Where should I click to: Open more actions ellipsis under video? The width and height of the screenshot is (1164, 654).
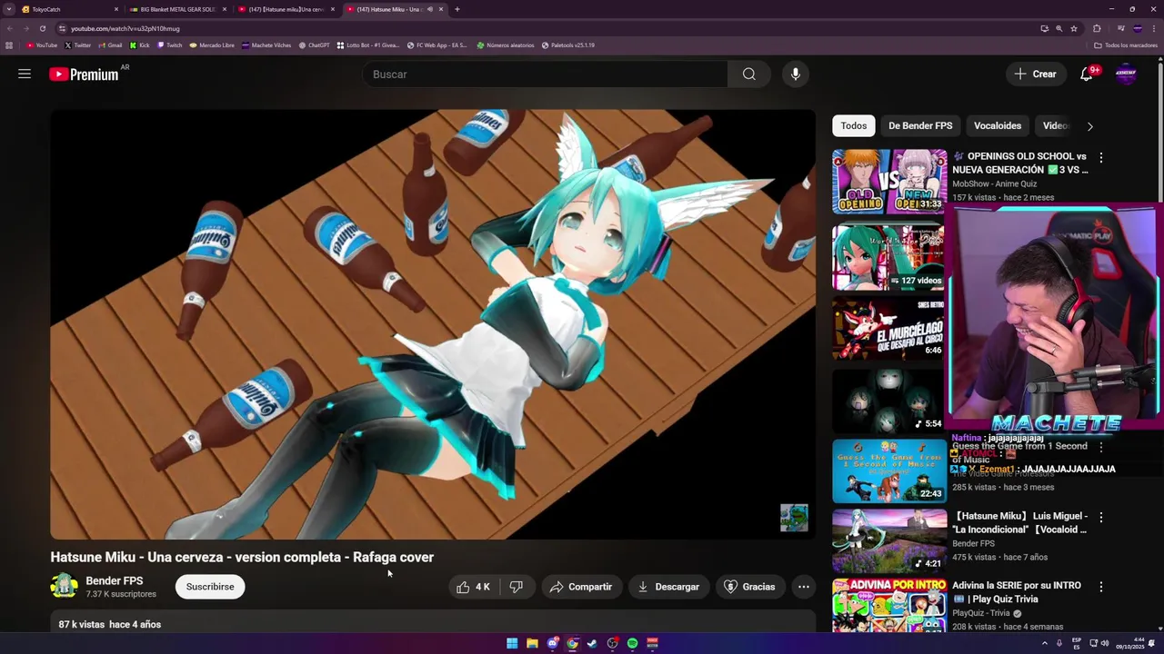click(x=804, y=587)
